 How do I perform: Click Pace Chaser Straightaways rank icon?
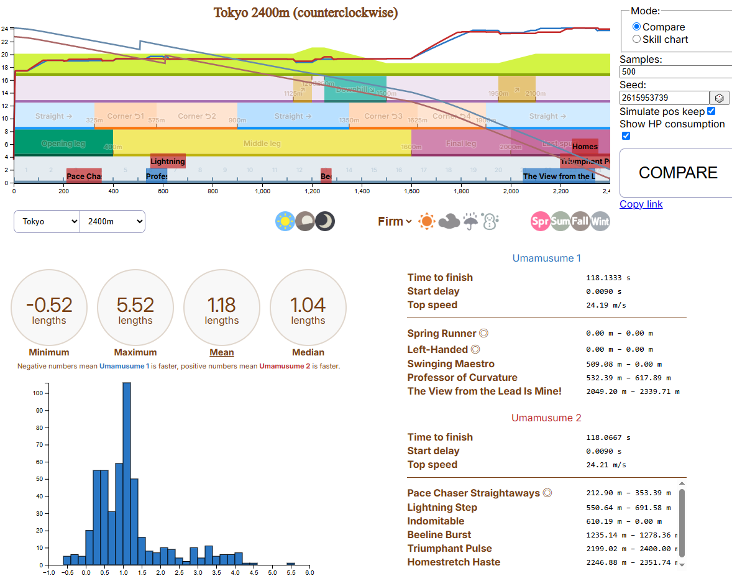(x=547, y=493)
